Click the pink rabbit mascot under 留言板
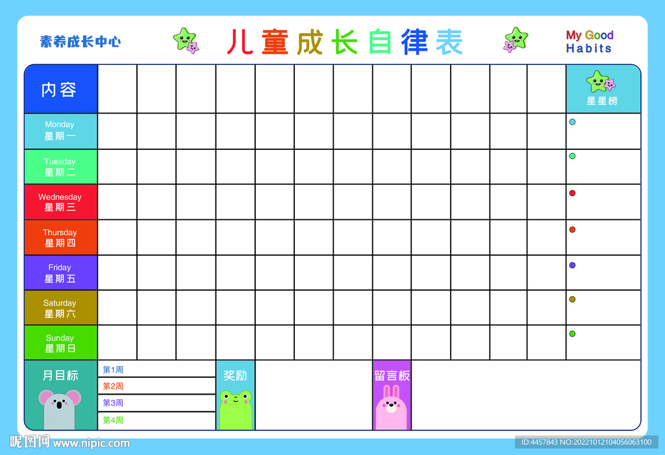 (391, 408)
